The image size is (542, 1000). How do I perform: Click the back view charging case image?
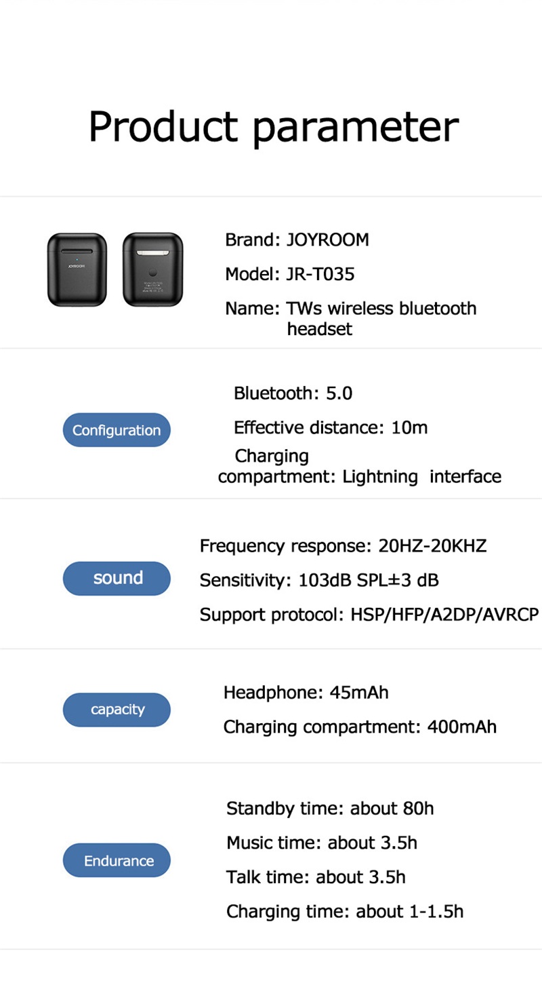pos(152,269)
